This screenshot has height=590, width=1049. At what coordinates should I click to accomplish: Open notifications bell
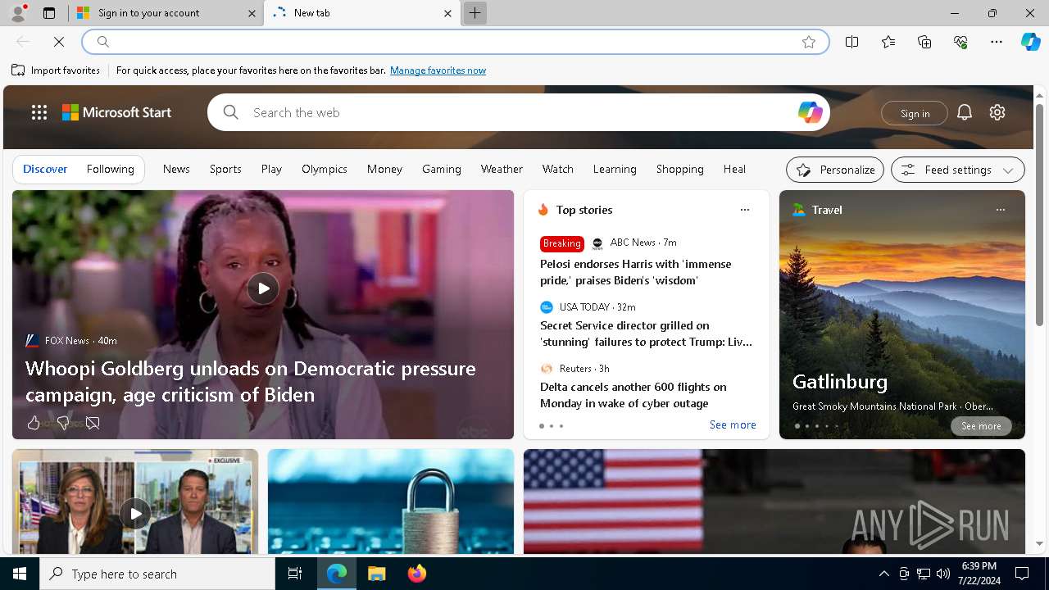(x=965, y=112)
